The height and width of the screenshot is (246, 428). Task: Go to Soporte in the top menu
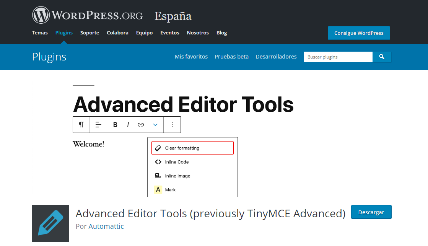(90, 33)
